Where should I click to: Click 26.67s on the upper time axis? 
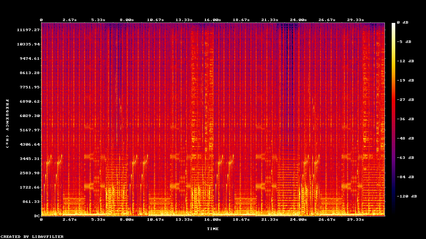pyautogui.click(x=327, y=20)
